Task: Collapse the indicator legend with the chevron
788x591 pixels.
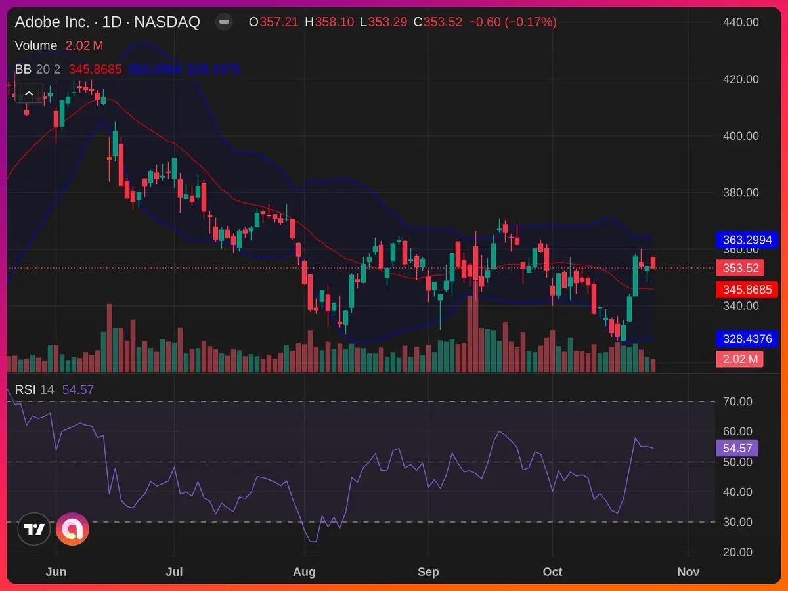Action: 29,94
